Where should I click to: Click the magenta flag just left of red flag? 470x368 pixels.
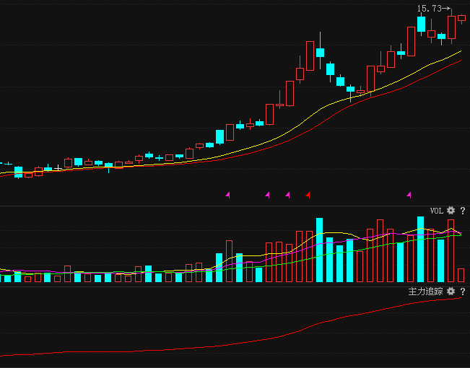click(288, 195)
